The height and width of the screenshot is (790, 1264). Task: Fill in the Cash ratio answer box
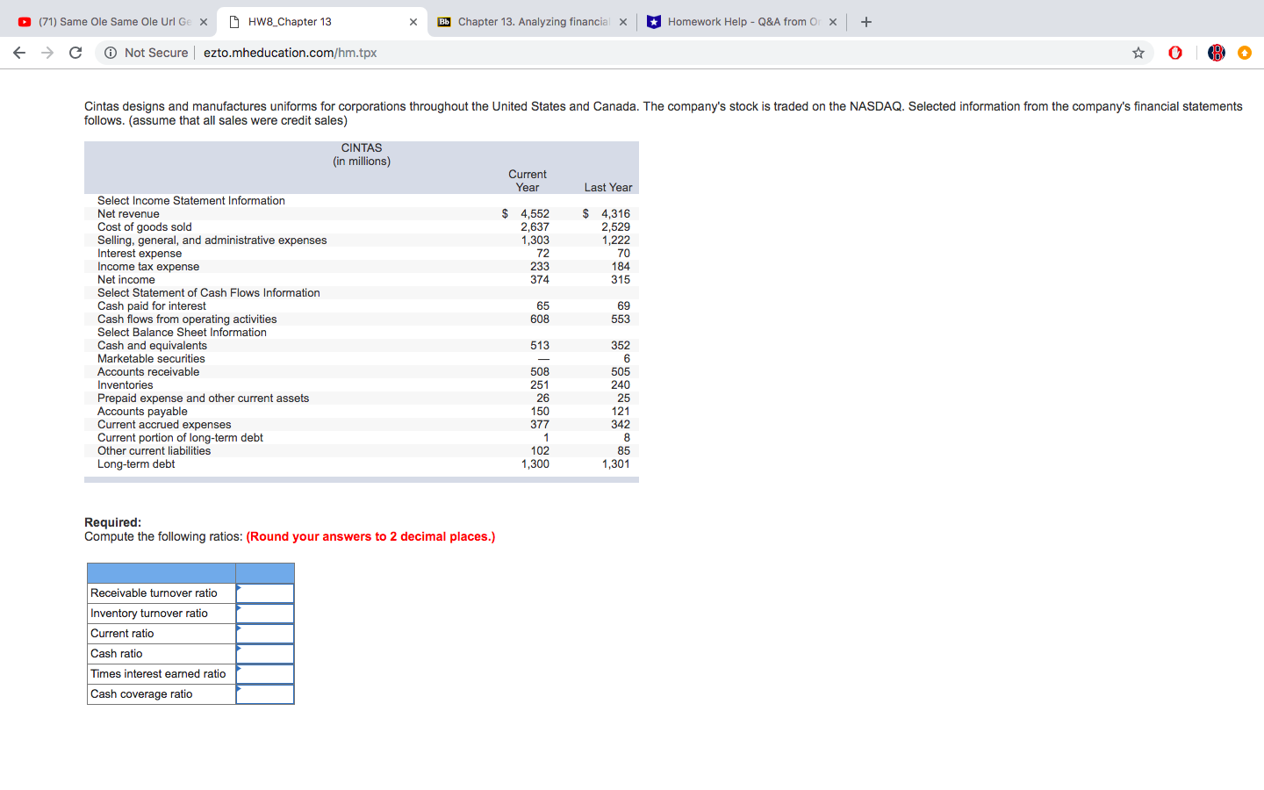(x=265, y=654)
